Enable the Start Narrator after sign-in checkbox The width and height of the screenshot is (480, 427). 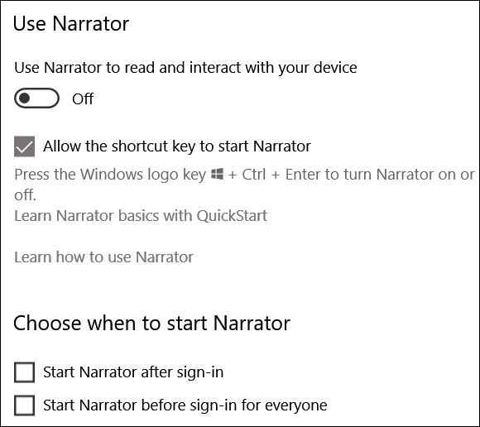(24, 372)
